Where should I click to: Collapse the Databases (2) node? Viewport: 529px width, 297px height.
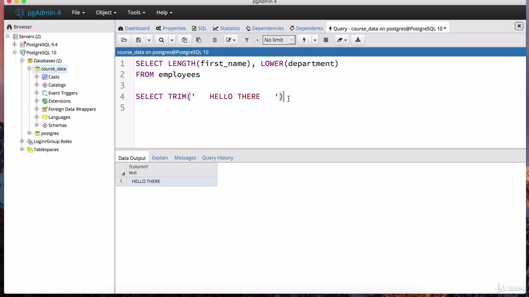point(22,61)
